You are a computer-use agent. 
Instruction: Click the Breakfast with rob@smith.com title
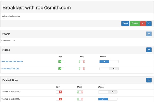click(36, 7)
